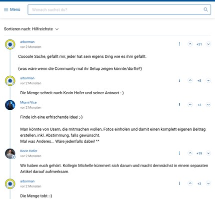The width and height of the screenshot is (215, 199).
Task: Open the hamburger Menü
Action: (12, 9)
